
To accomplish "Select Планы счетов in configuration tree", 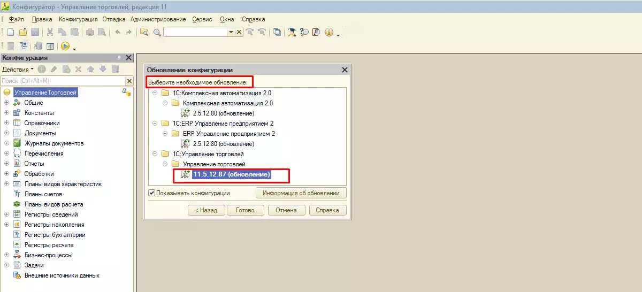I will click(43, 194).
